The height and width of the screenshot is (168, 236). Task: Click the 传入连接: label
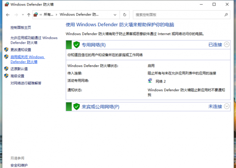click(75, 73)
